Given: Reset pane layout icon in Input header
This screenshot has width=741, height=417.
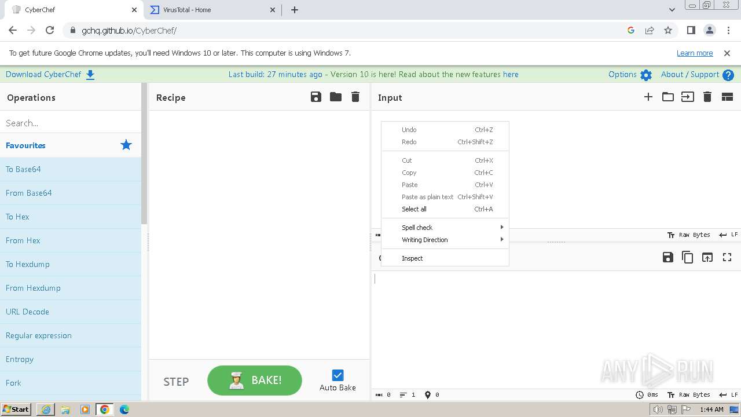Looking at the screenshot, I should 727,97.
